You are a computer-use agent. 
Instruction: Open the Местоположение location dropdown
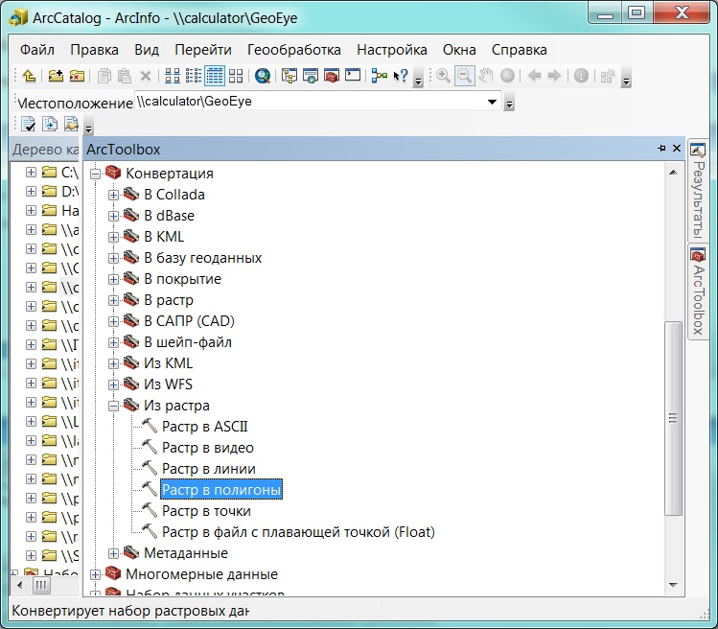[x=493, y=102]
